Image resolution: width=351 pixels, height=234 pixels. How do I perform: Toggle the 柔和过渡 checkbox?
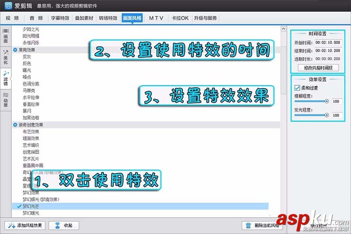click(x=297, y=88)
